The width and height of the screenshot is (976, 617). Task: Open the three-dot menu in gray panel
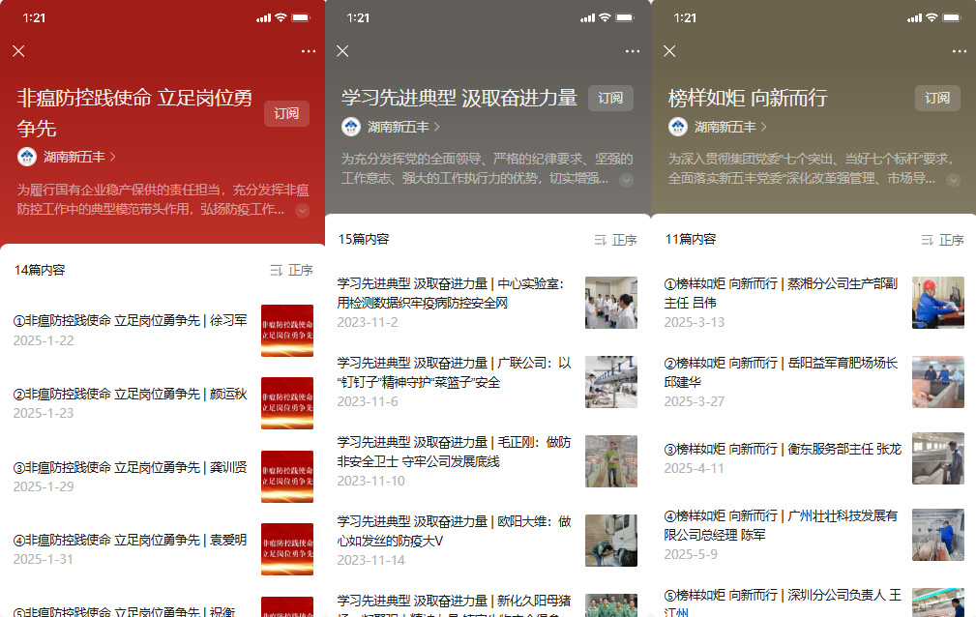coord(633,51)
